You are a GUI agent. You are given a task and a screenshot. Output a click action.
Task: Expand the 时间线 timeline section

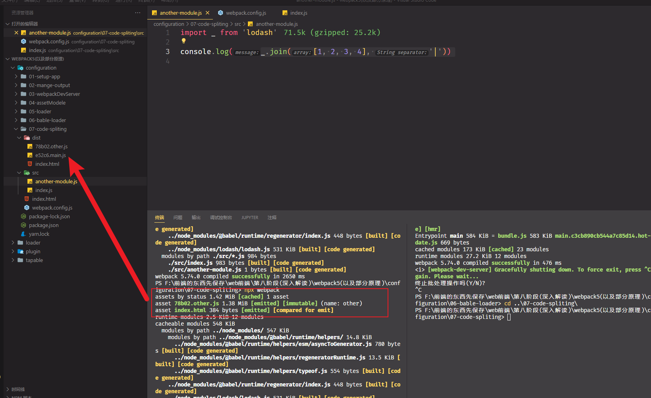pyautogui.click(x=18, y=389)
